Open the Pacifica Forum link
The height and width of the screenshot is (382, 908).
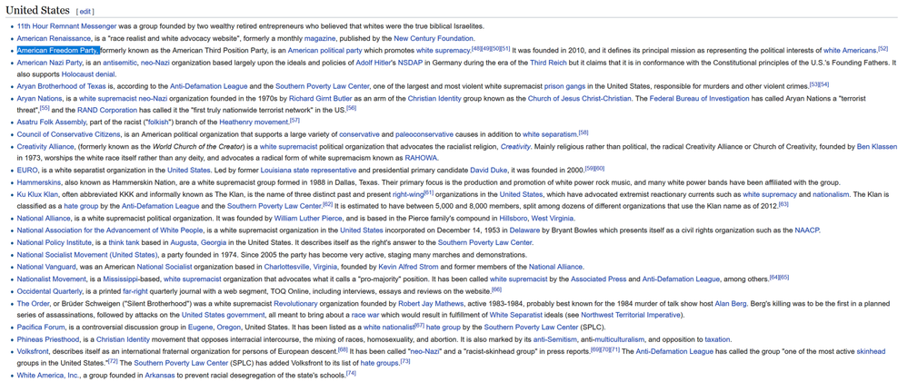click(43, 327)
